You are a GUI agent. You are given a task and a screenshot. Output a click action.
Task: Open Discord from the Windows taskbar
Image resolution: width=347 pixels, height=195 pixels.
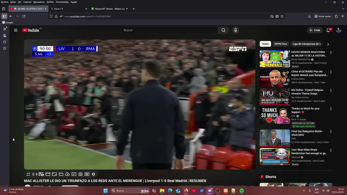[x=210, y=191]
